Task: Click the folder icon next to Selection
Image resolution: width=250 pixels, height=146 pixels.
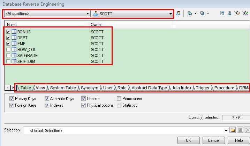Action: click(233, 130)
